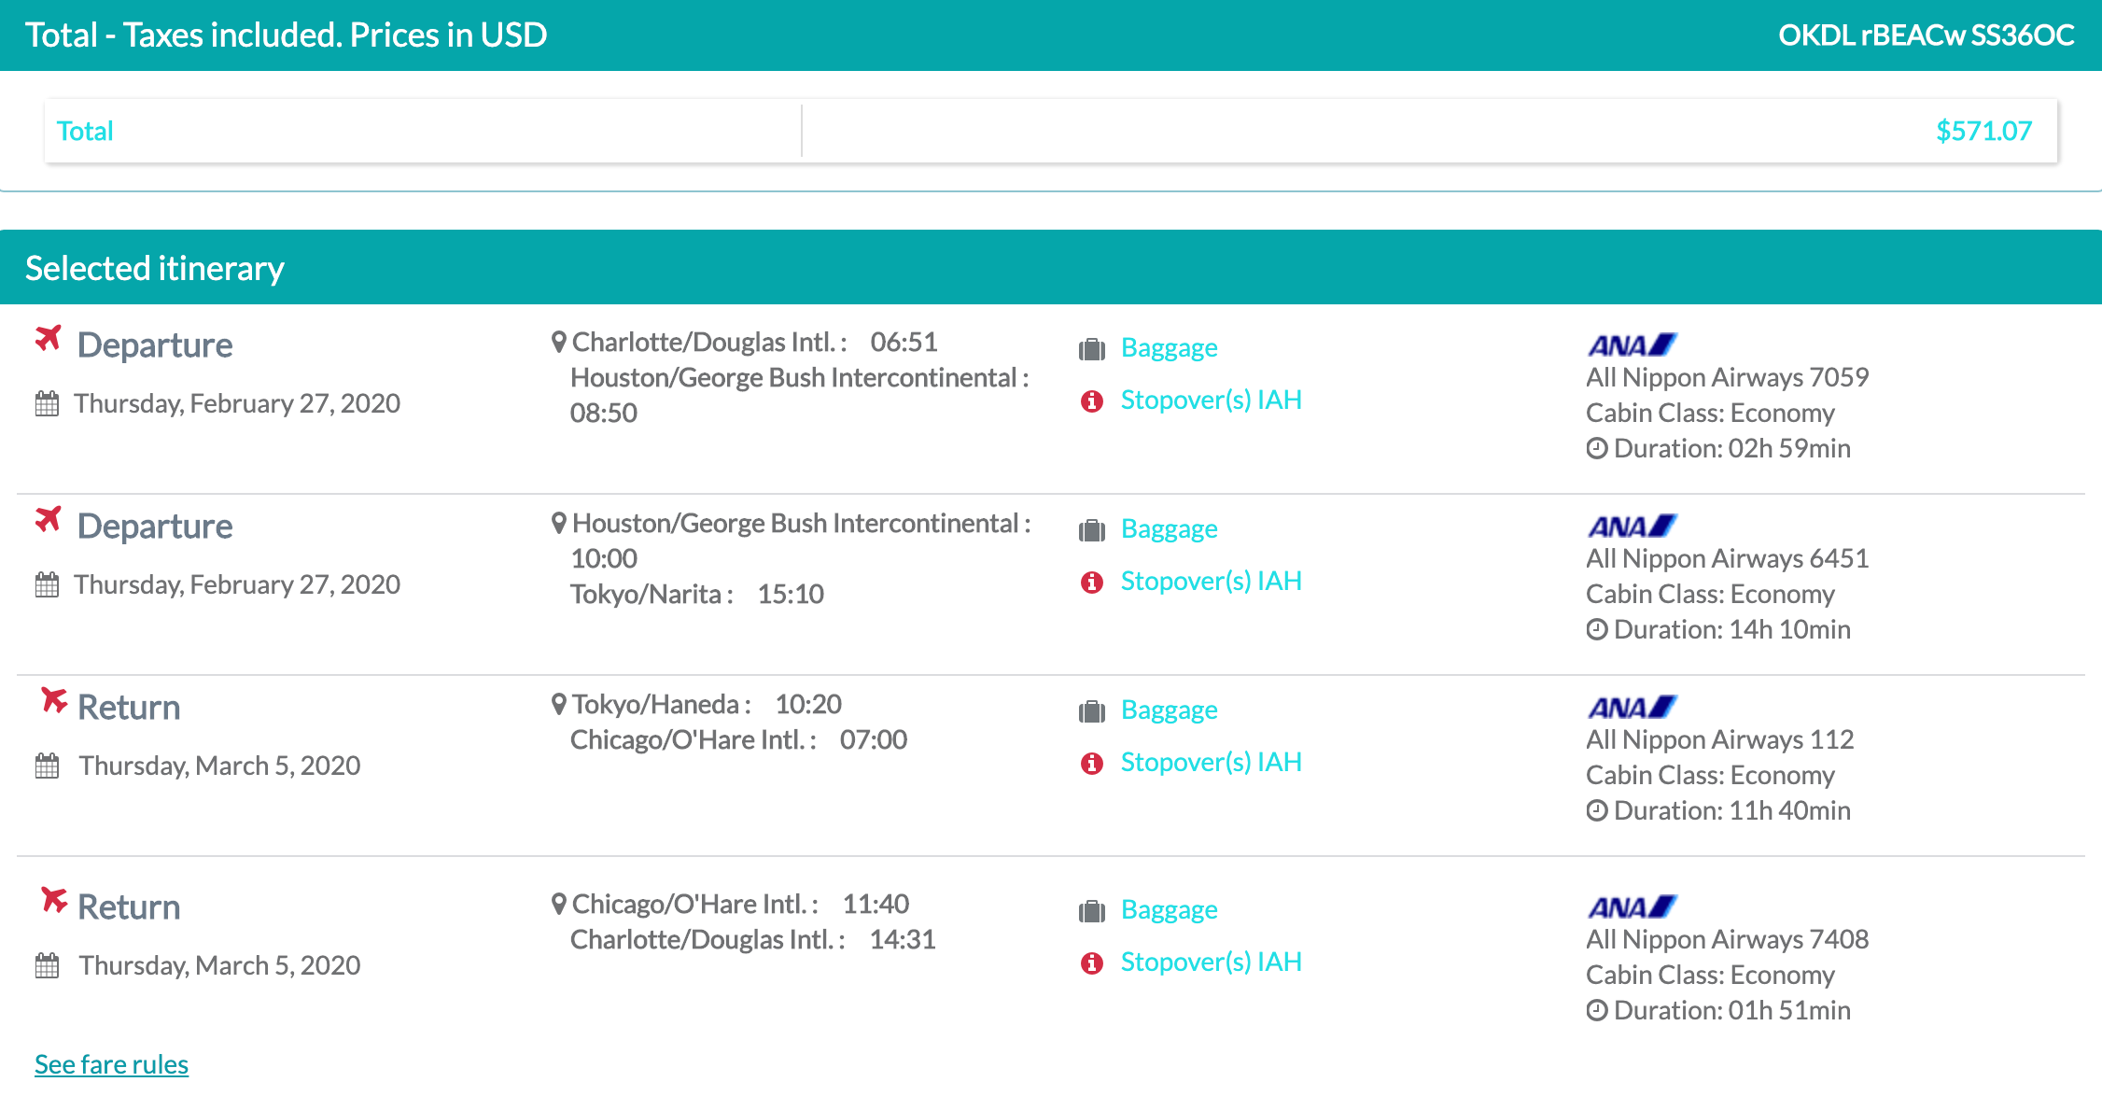View Stopover(s) IAH for Tokyo/Haneda return
Image resolution: width=2102 pixels, height=1096 pixels.
point(1211,763)
